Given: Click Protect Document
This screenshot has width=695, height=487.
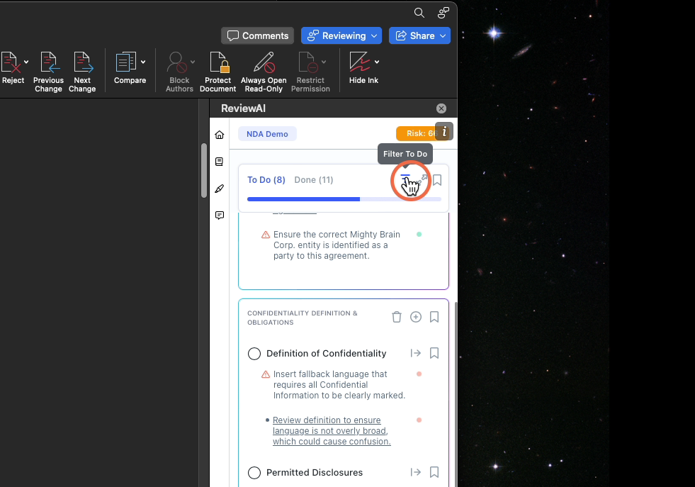Looking at the screenshot, I should click(218, 72).
